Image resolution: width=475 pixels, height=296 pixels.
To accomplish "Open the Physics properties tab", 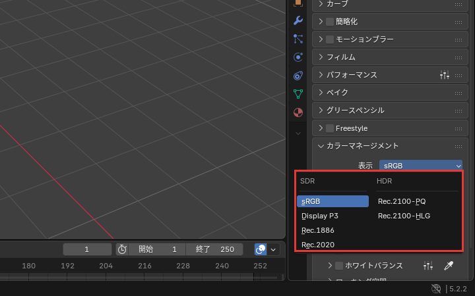I will [x=298, y=57].
